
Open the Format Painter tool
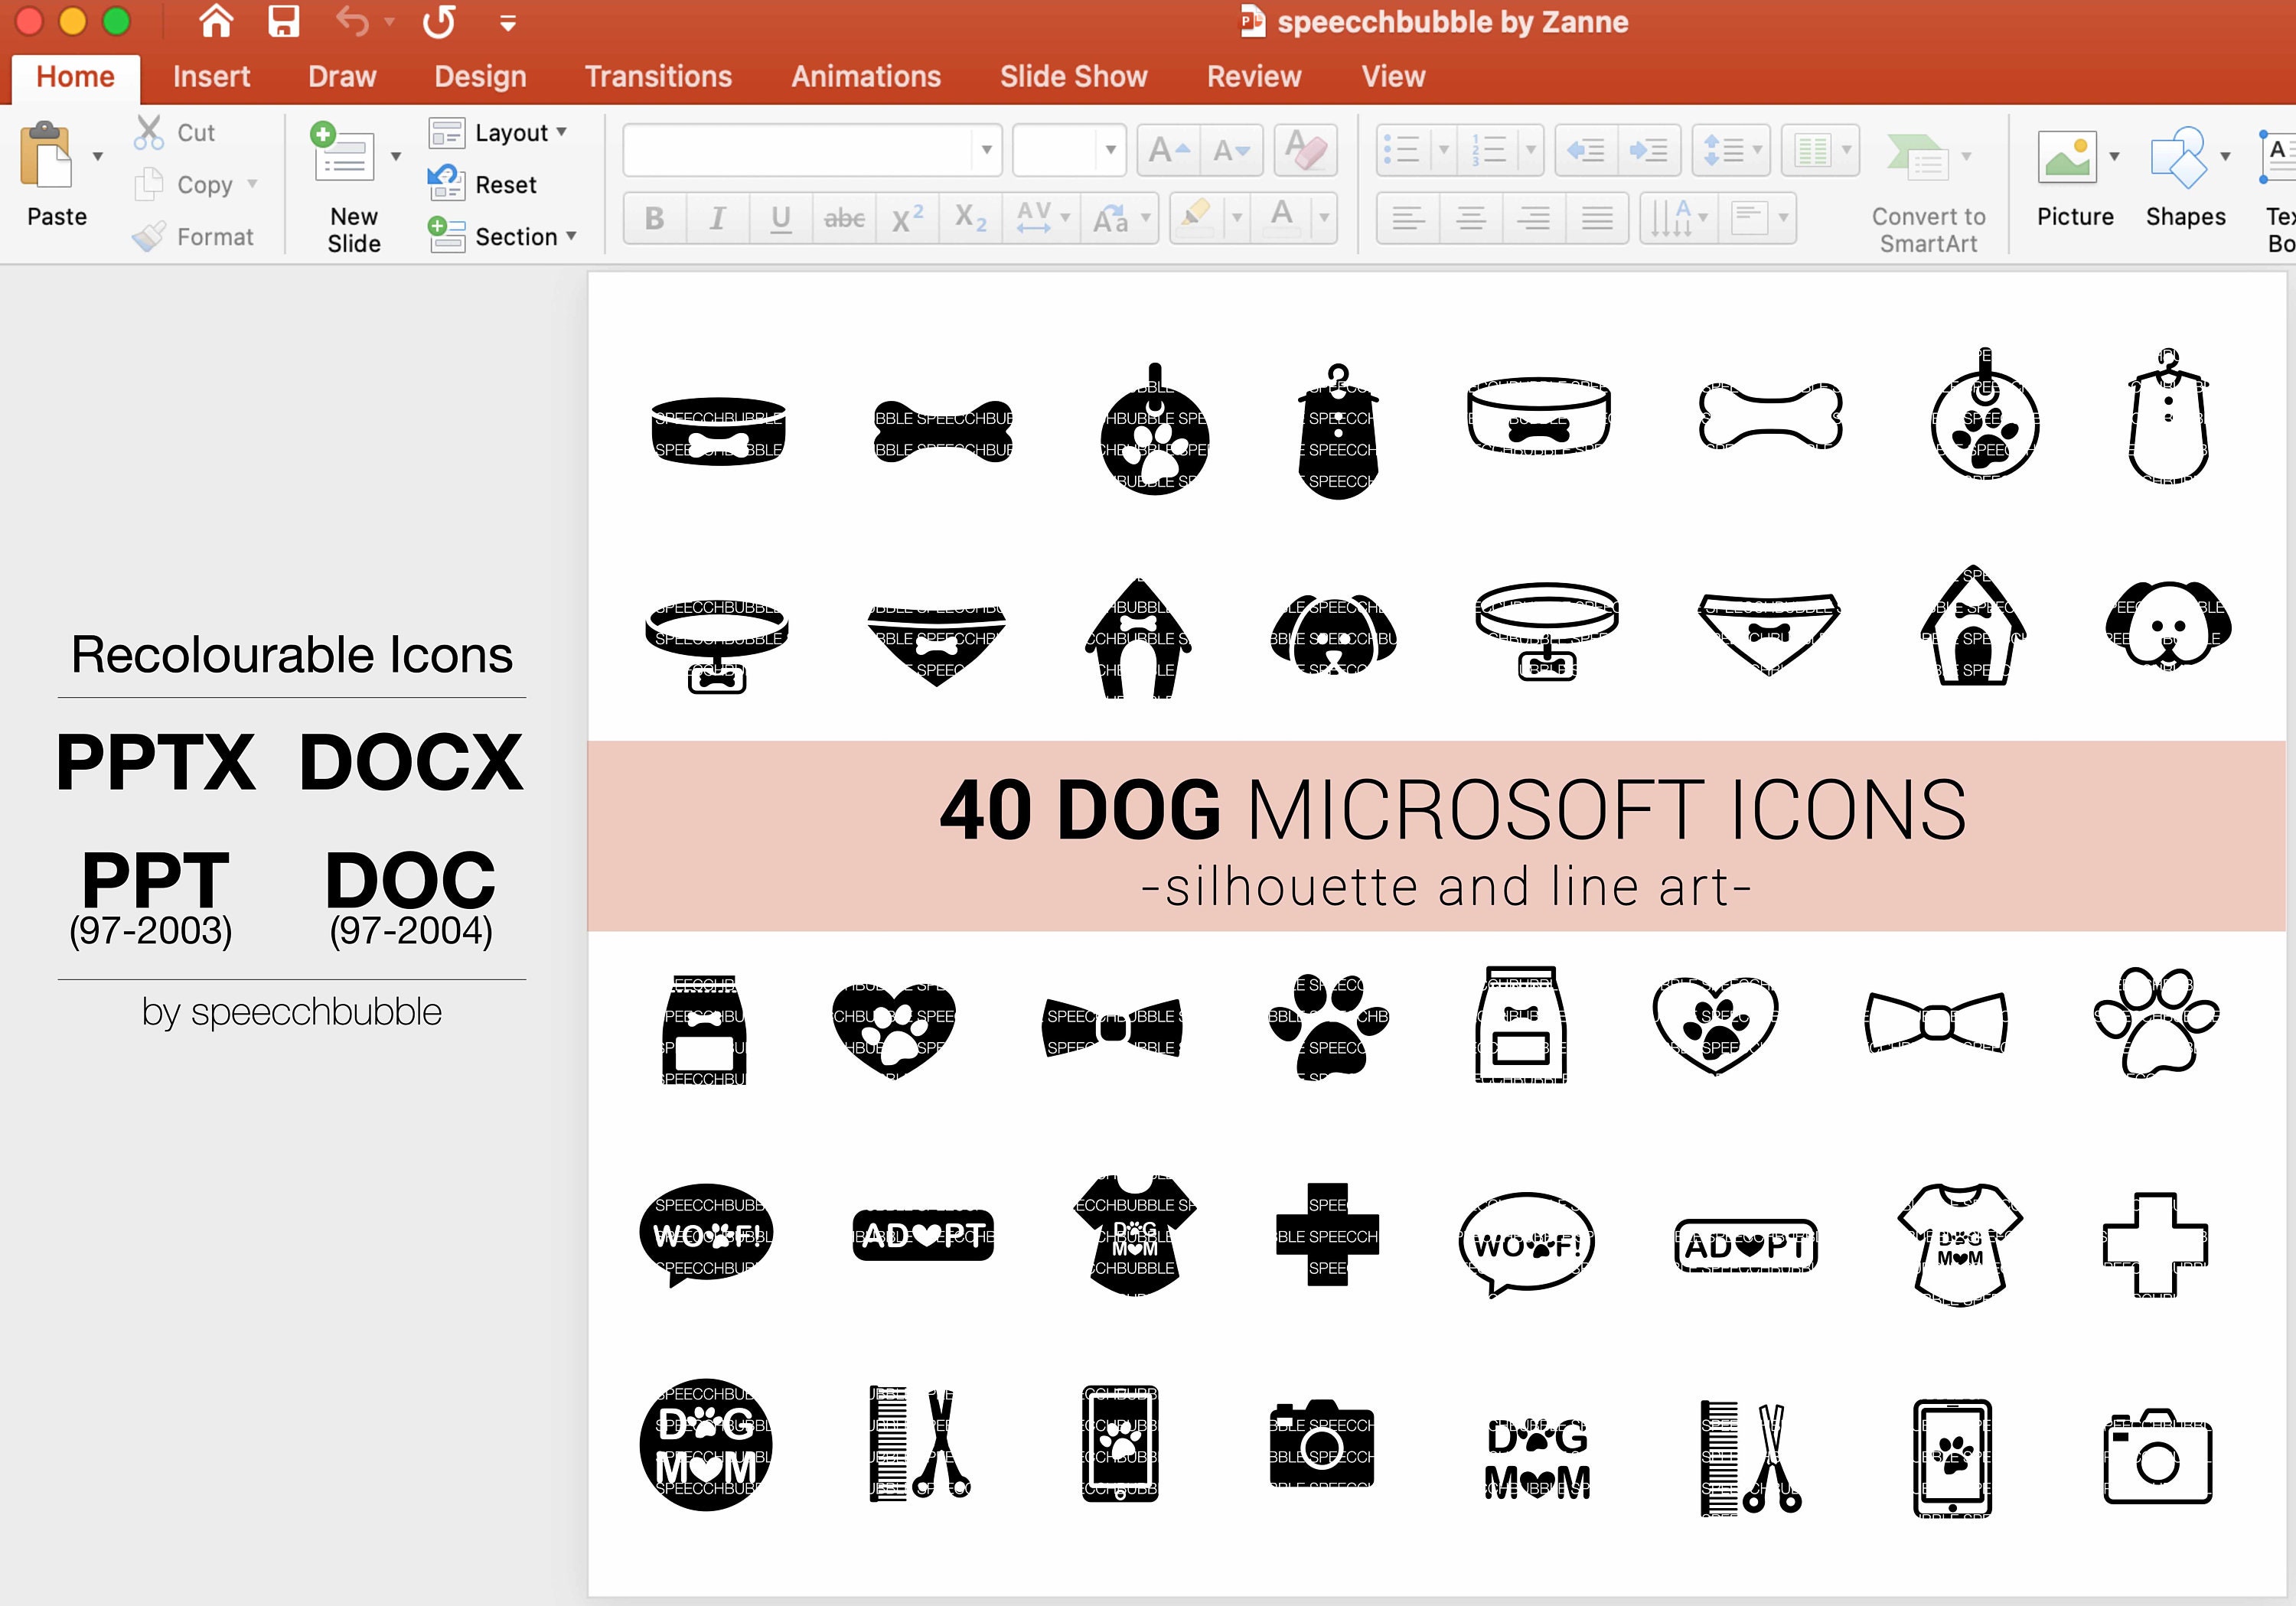click(x=148, y=236)
